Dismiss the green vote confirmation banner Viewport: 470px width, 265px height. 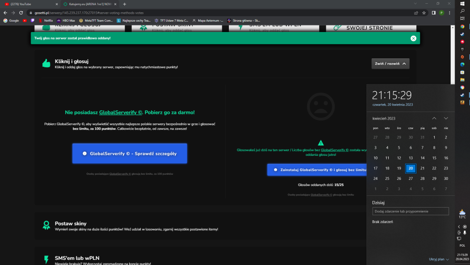click(413, 38)
